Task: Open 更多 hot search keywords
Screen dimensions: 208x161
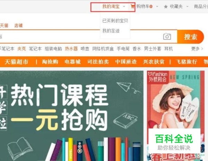Action: point(197,49)
